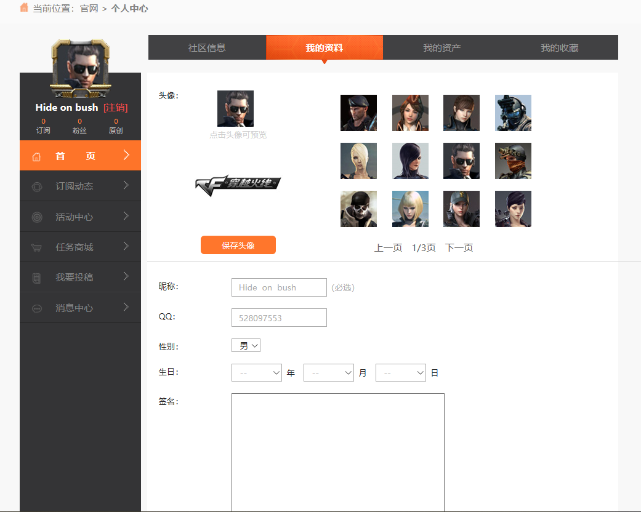Screen dimensions: 641x512
Task: Preview the current avatar next to 头像
Action: click(x=235, y=109)
